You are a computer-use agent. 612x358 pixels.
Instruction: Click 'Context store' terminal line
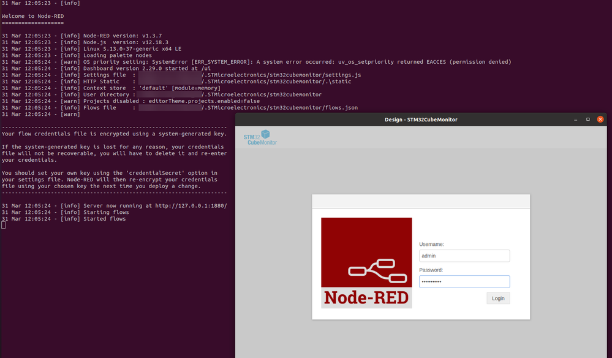pyautogui.click(x=111, y=88)
